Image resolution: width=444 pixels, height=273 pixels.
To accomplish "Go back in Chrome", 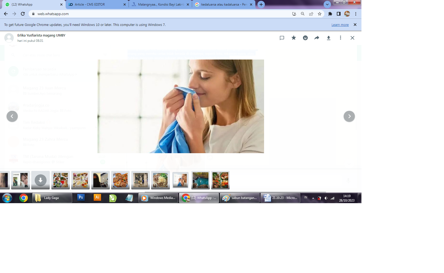I will (x=6, y=14).
